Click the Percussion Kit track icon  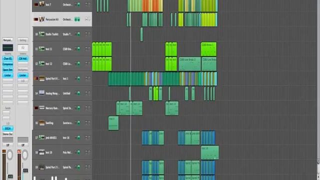(x=41, y=19)
